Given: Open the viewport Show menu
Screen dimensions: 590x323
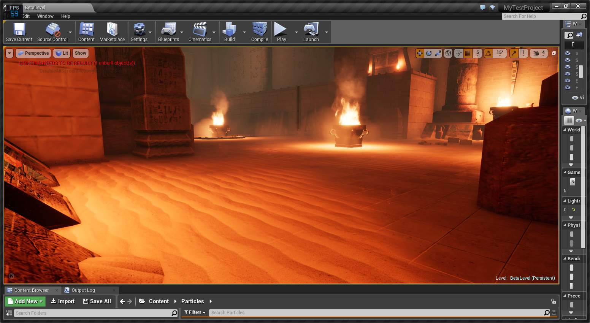Looking at the screenshot, I should click(81, 53).
